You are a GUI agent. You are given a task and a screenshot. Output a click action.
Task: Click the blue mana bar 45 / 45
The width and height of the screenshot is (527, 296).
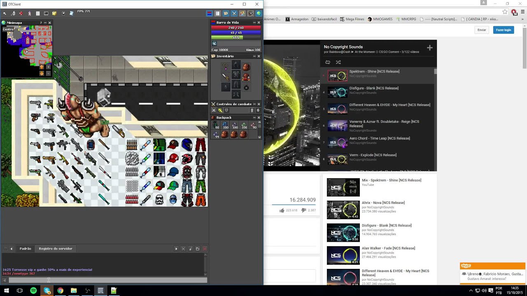pyautogui.click(x=236, y=32)
